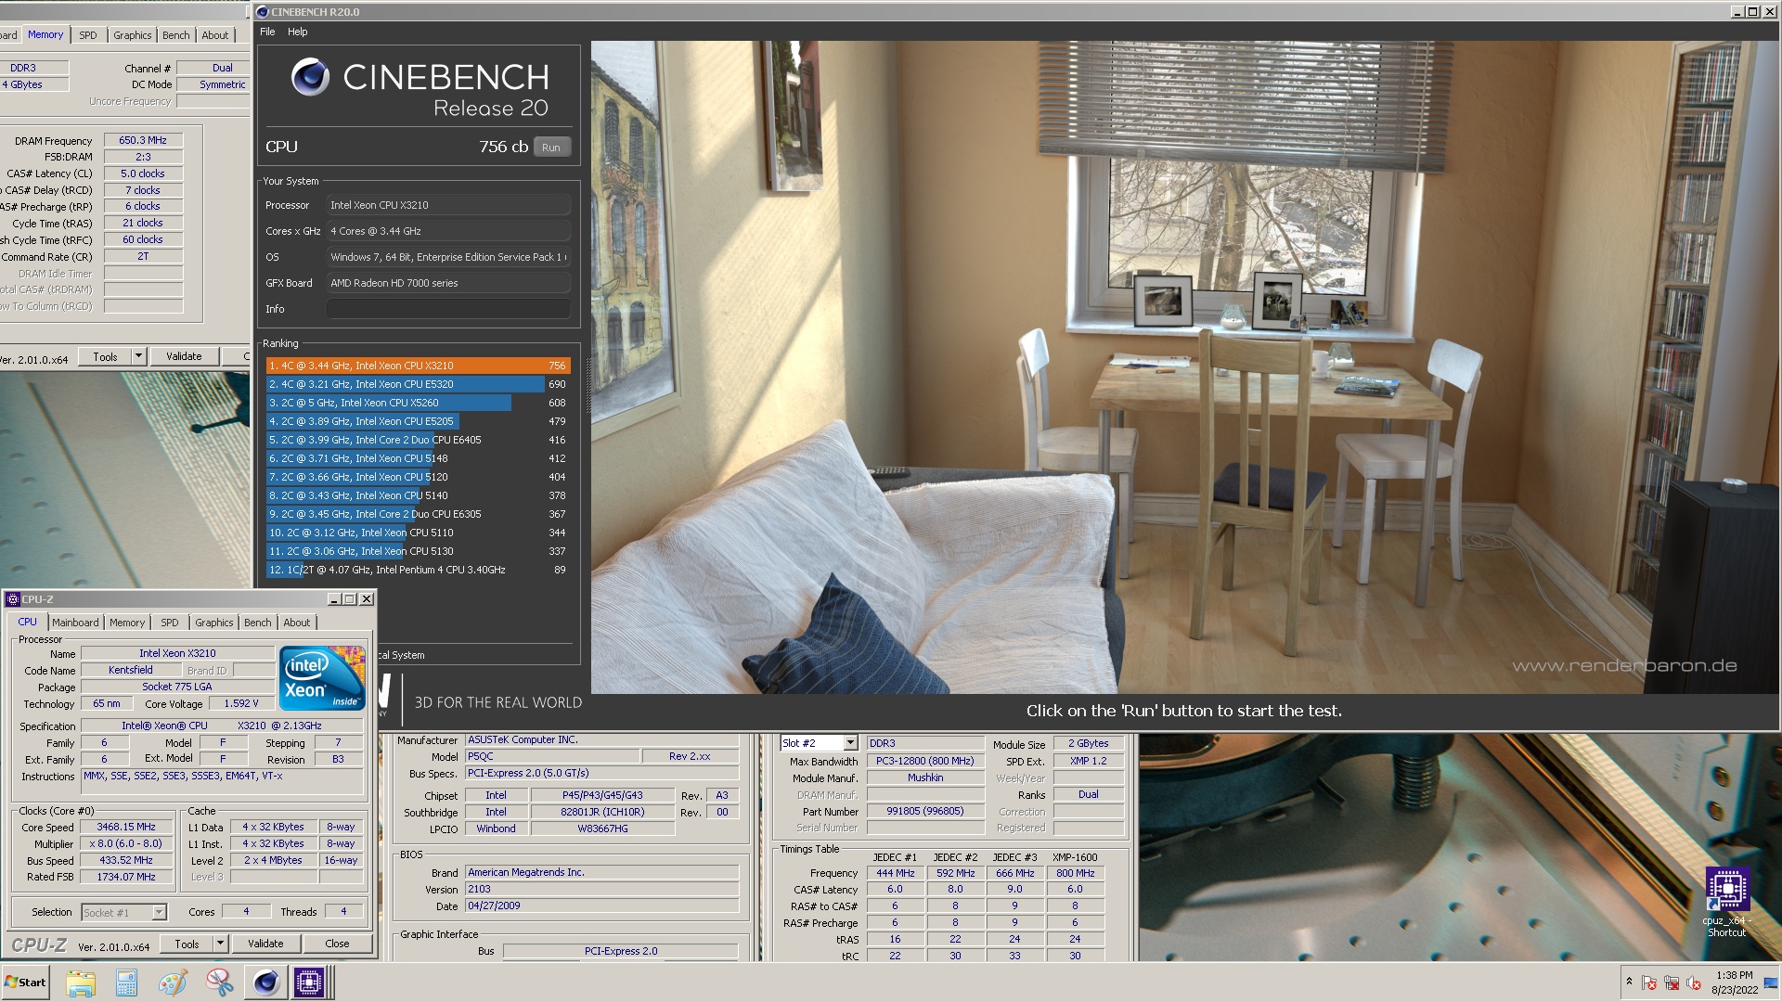Click the Show desktop tray icon
This screenshot has height=1002, width=1782.
pyautogui.click(x=1771, y=983)
